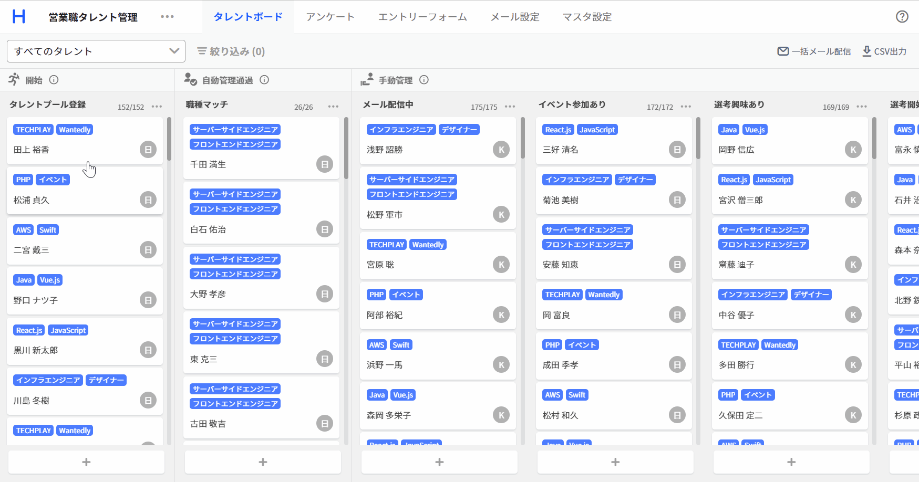
Task: Click the info icon next to 手動管理
Action: coord(424,80)
